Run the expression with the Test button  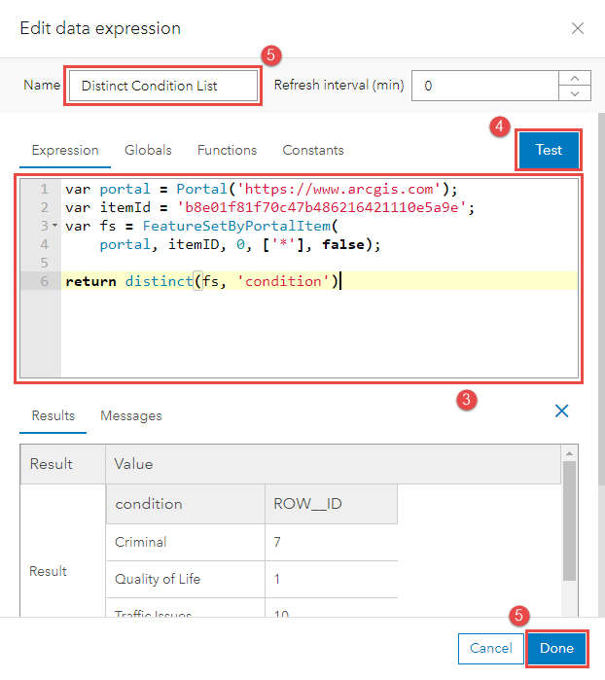[549, 150]
